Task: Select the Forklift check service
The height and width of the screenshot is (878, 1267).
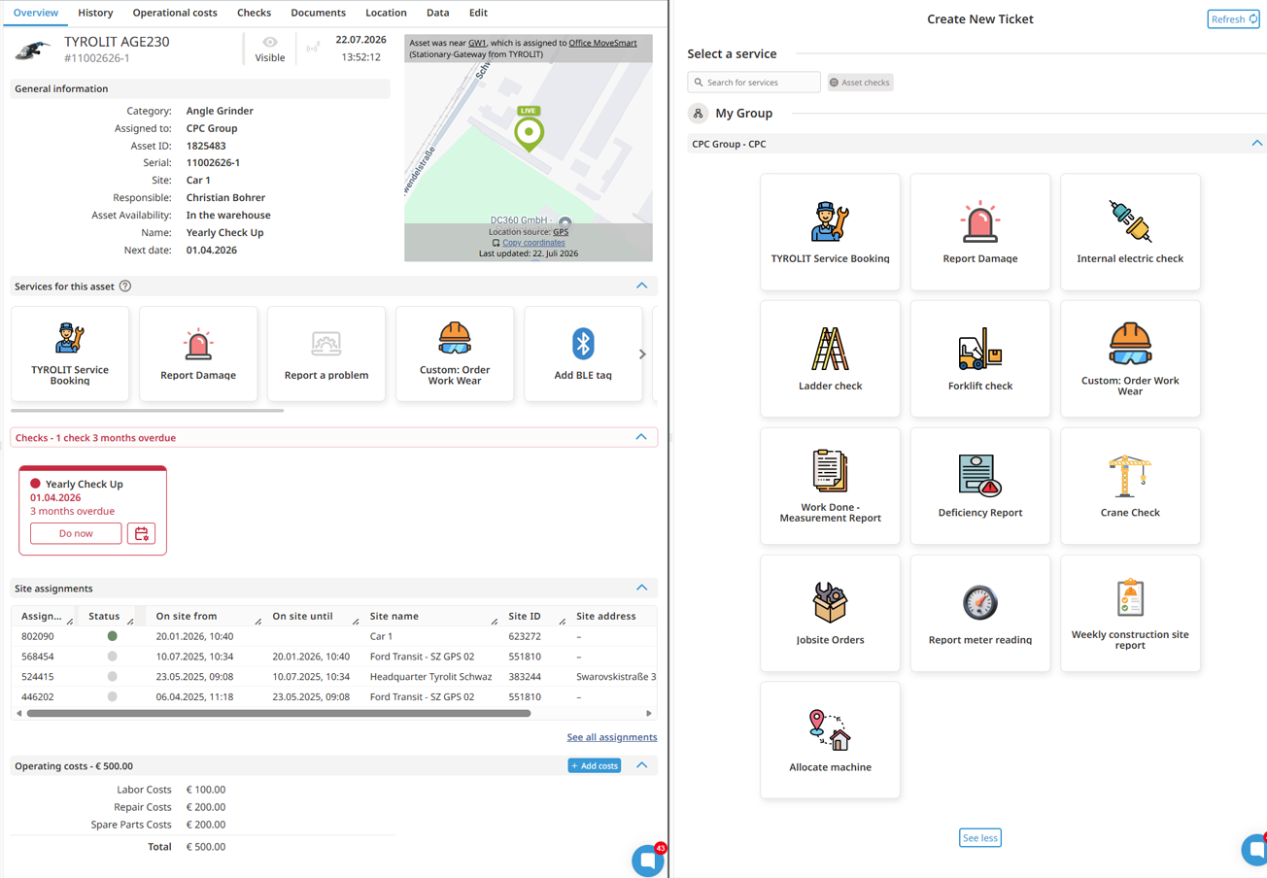Action: (x=980, y=359)
